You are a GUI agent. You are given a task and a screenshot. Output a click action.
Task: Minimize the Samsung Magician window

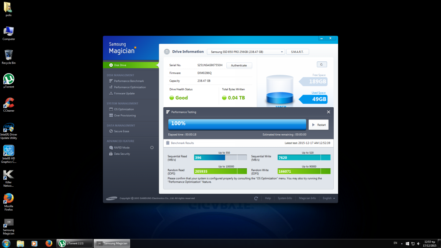pyautogui.click(x=321, y=38)
